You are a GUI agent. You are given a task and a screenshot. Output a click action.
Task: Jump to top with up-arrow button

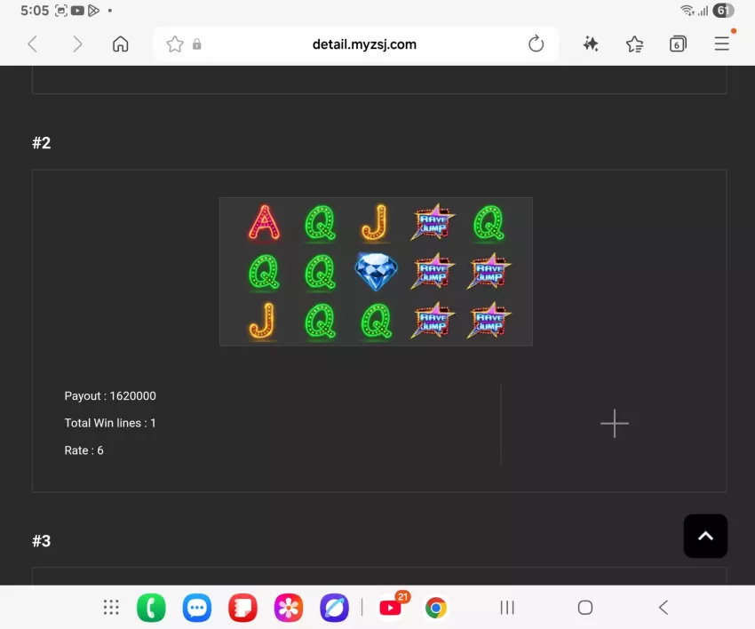pos(705,536)
